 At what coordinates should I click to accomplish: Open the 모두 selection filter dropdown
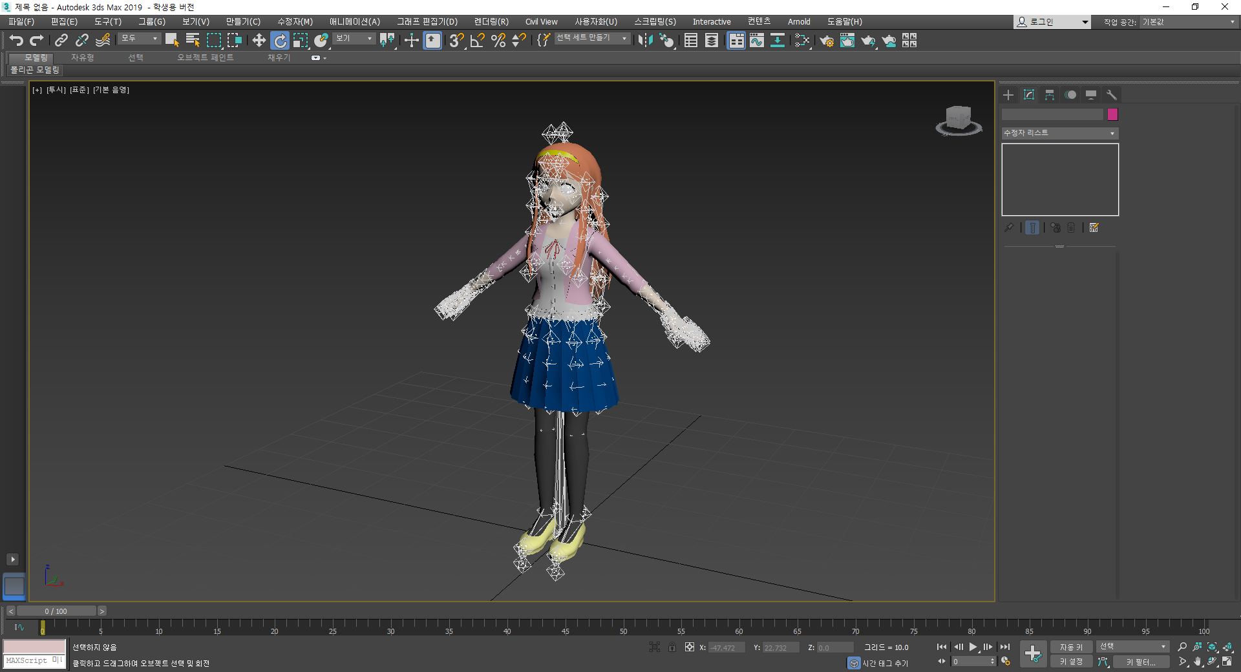click(139, 39)
